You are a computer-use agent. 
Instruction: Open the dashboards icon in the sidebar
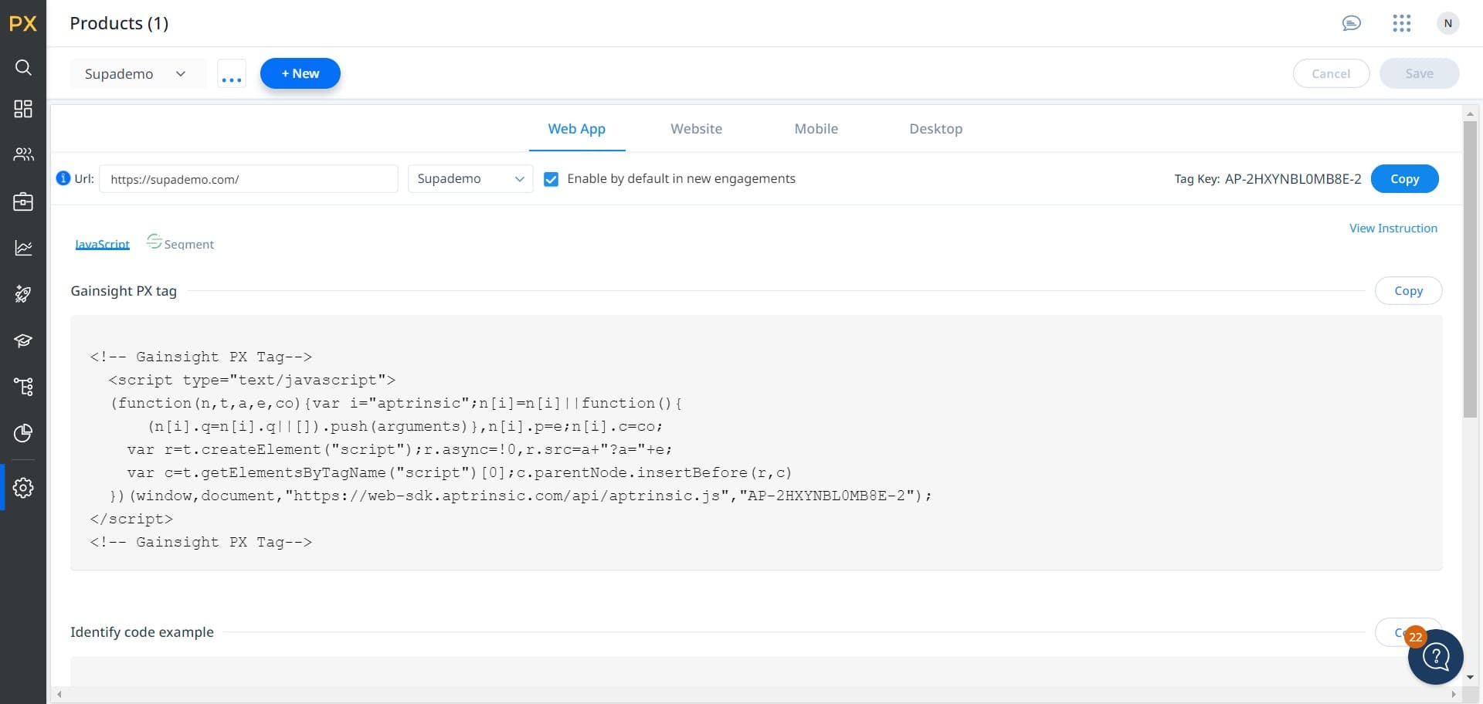[x=23, y=109]
